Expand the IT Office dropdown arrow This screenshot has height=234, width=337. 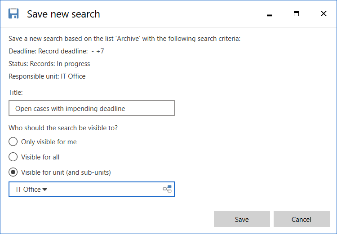click(44, 190)
